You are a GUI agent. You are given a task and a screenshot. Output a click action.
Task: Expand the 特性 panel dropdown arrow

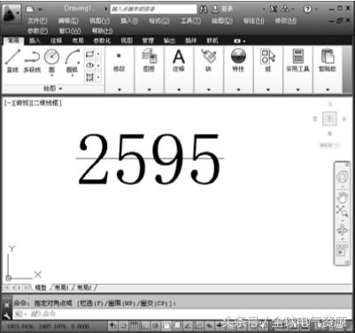point(238,89)
